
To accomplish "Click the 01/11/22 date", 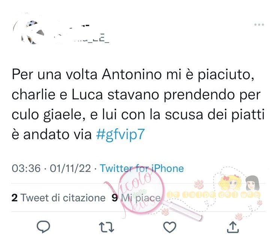I will tap(70, 168).
